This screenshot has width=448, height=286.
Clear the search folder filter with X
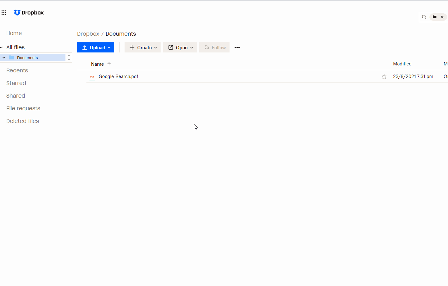(x=442, y=17)
